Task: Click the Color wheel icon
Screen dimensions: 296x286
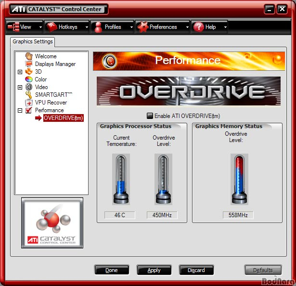Action: (x=29, y=79)
